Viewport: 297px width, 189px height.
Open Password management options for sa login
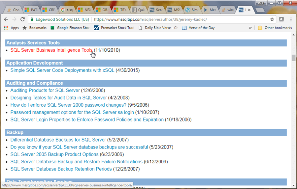[72, 113]
